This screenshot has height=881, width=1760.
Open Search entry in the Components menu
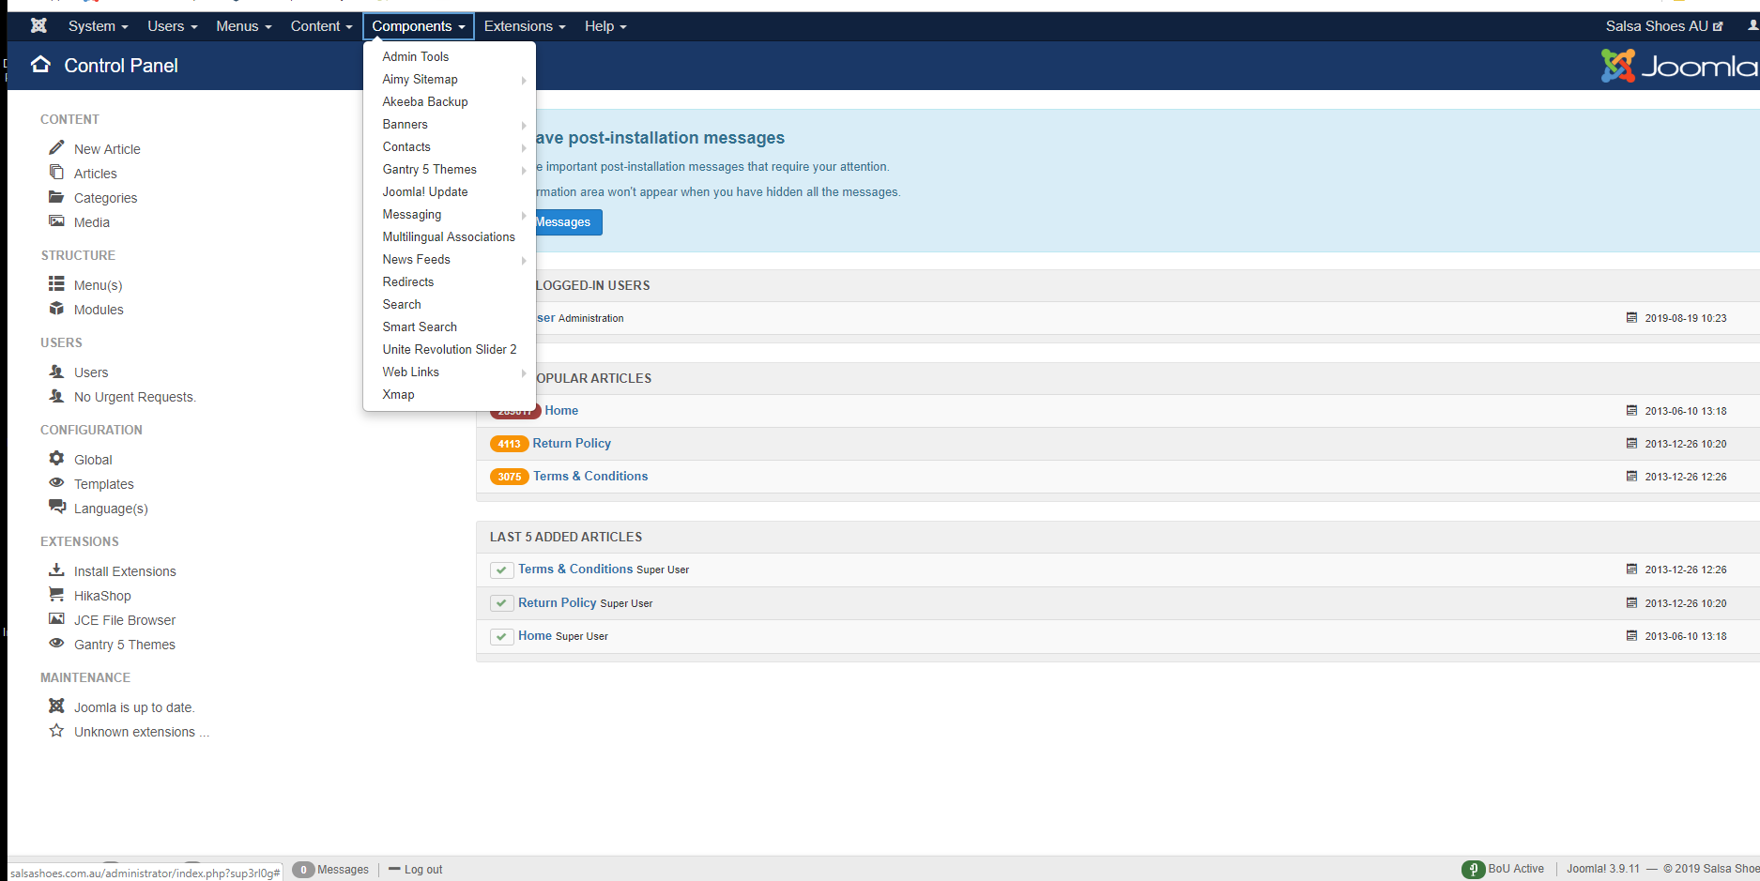coord(402,304)
